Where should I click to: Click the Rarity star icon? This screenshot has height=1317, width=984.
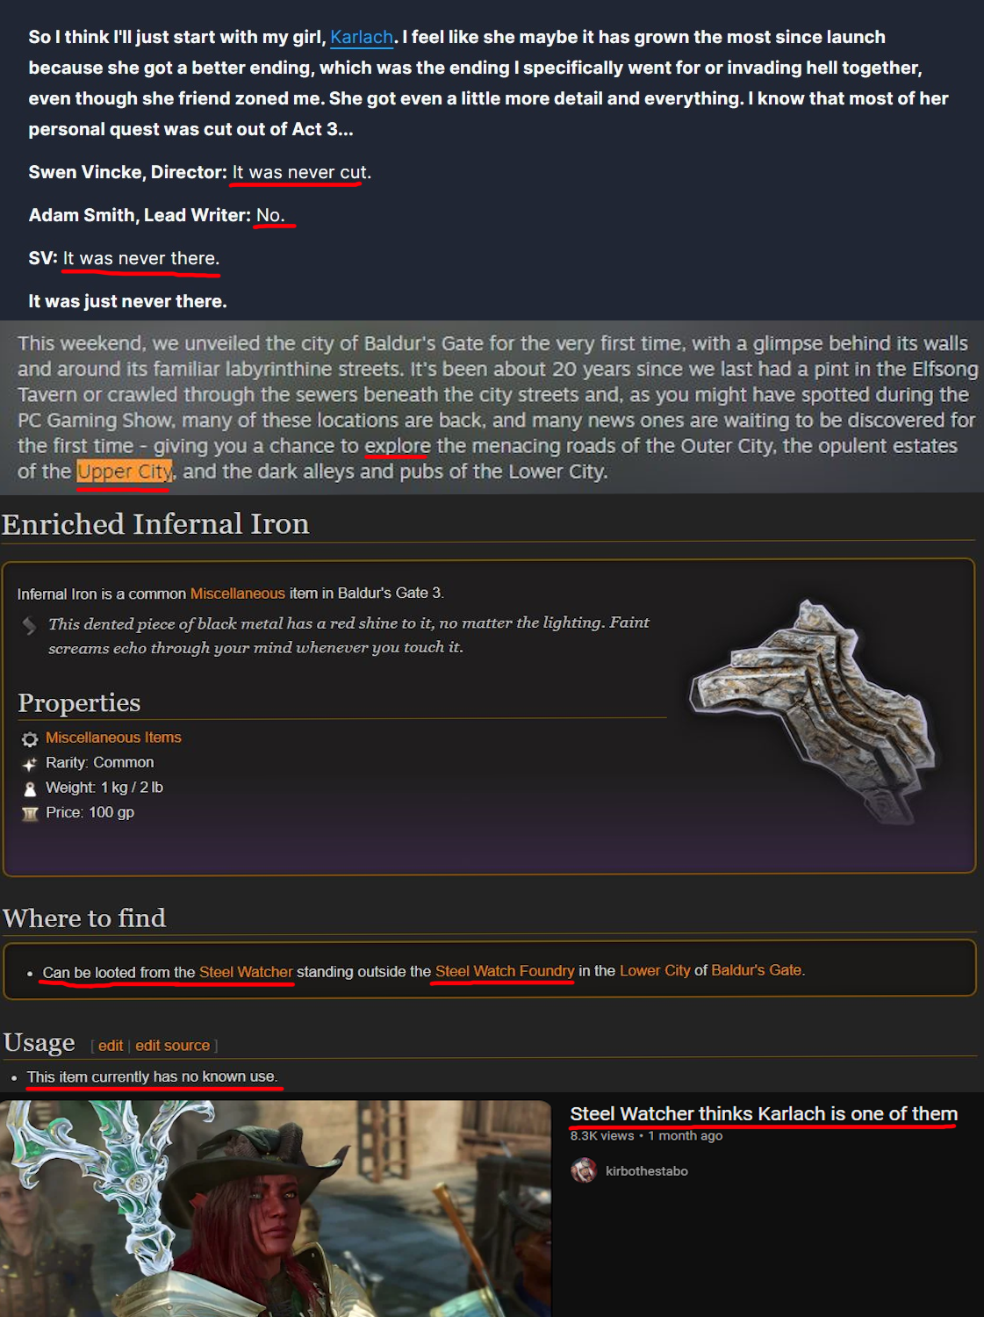pos(30,764)
